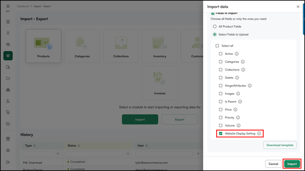Click info icon next to Delete field
The width and height of the screenshot is (305, 171).
237,78
